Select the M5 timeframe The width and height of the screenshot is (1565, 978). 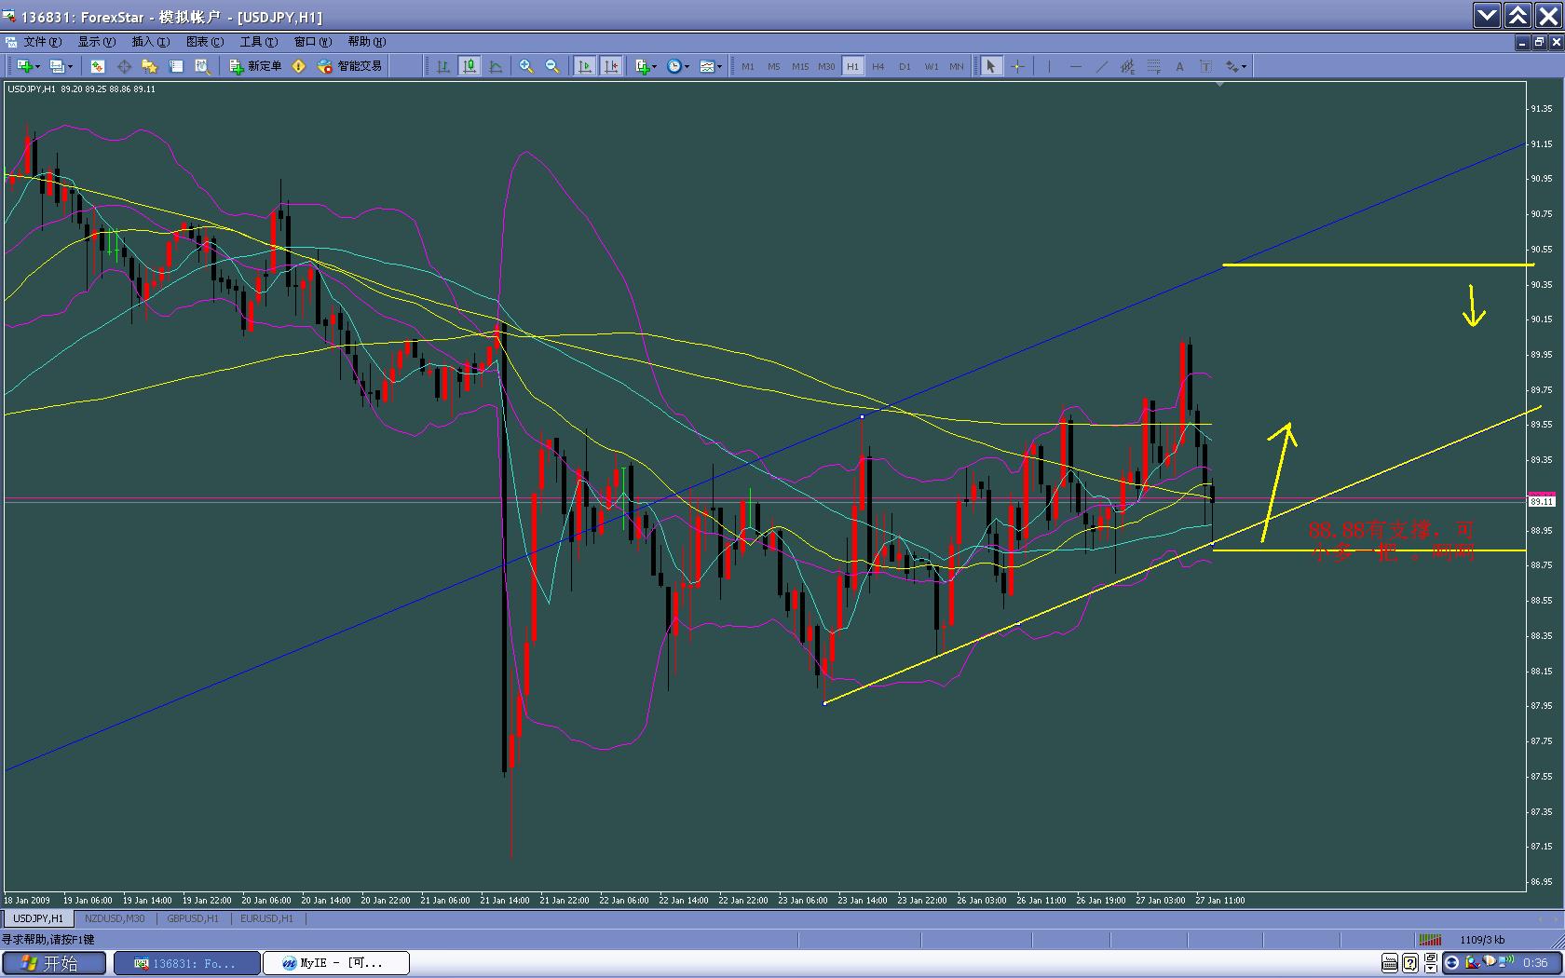774,66
